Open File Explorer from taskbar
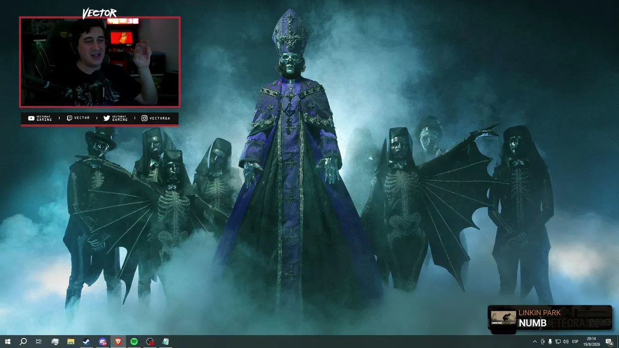 (71, 342)
